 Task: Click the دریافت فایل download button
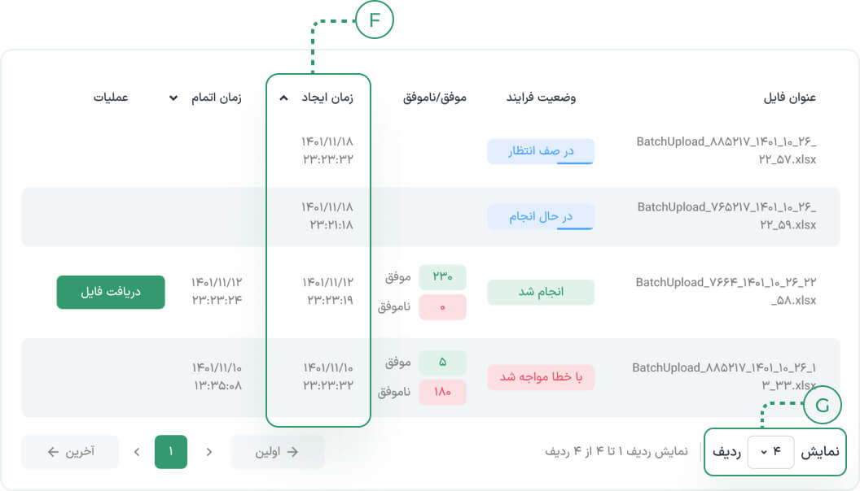click(111, 293)
